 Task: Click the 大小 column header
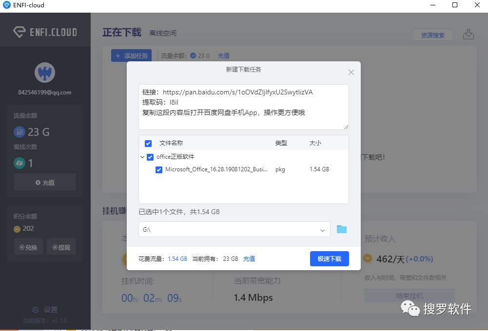coord(315,143)
